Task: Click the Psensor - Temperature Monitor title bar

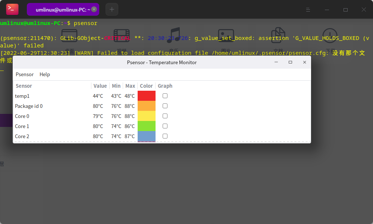Action: tap(162, 62)
